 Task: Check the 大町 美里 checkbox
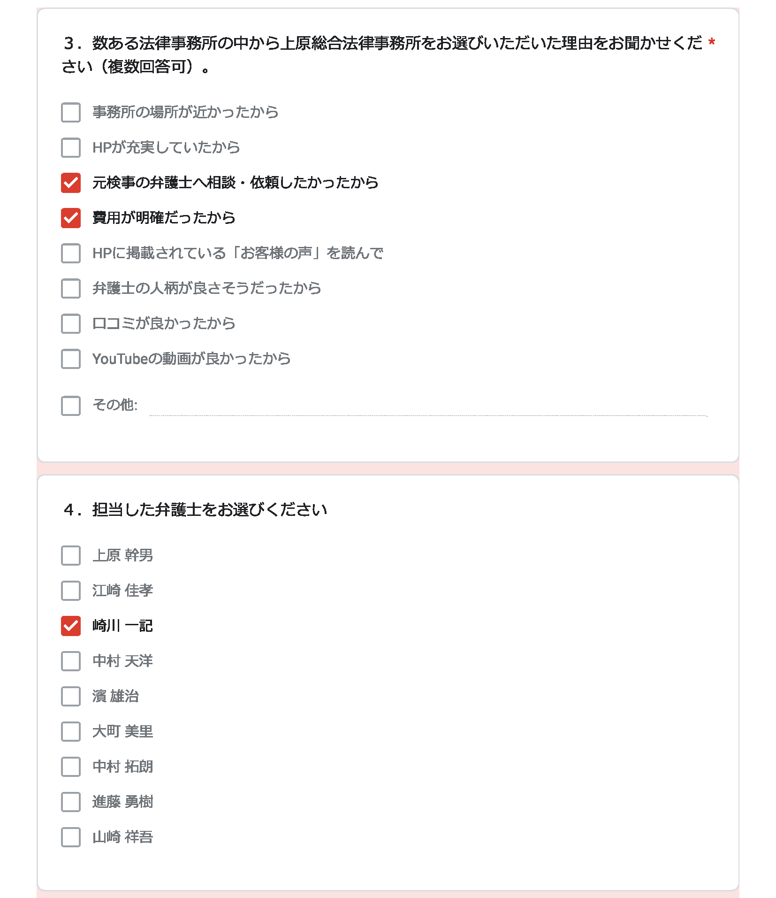click(71, 732)
